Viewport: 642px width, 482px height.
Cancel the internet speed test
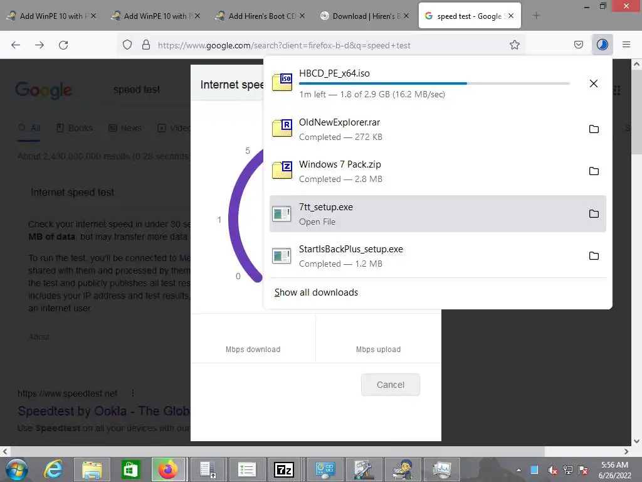tap(390, 385)
